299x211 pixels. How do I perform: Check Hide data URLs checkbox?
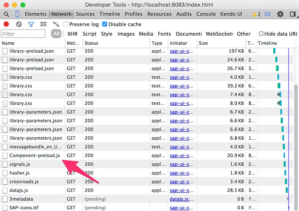tap(261, 34)
